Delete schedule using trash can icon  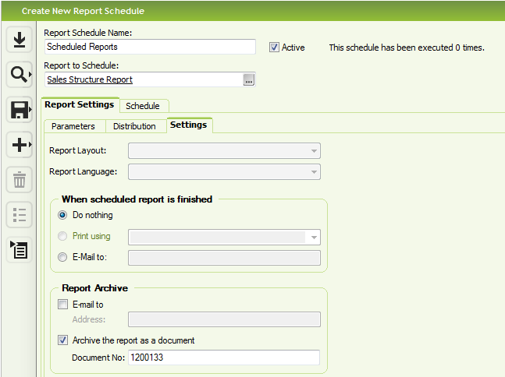(x=20, y=180)
